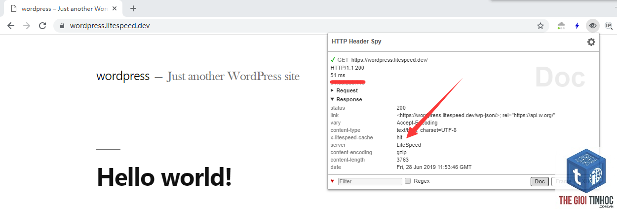
Task: Reload the page with refresh icon
Action: [x=43, y=26]
